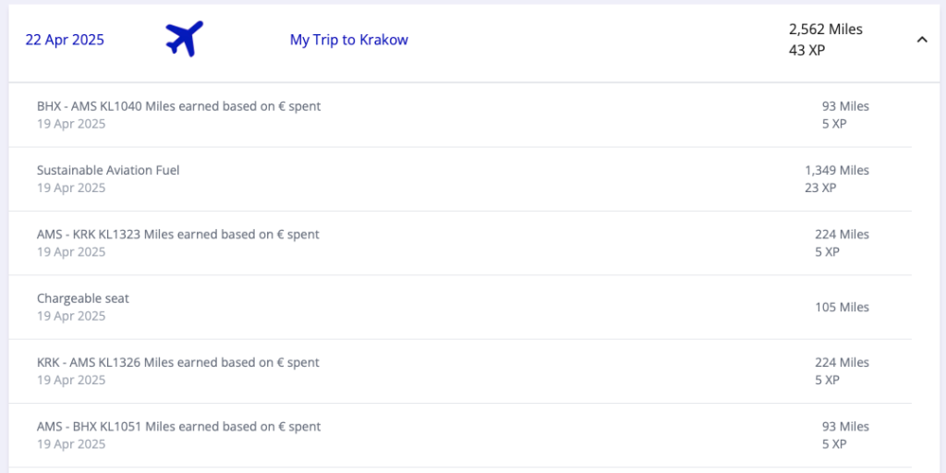Click the 23 XP value

pos(820,188)
